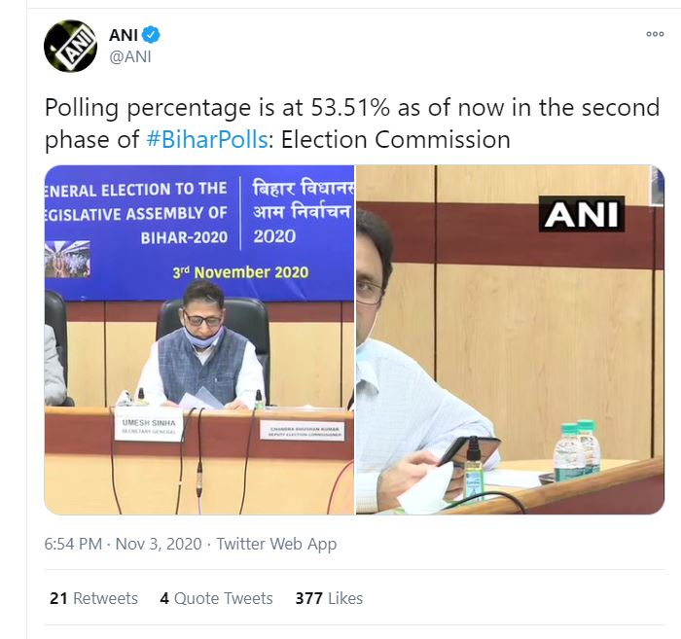This screenshot has width=681, height=639.
Task: Click the ANI profile avatar
Action: (71, 46)
